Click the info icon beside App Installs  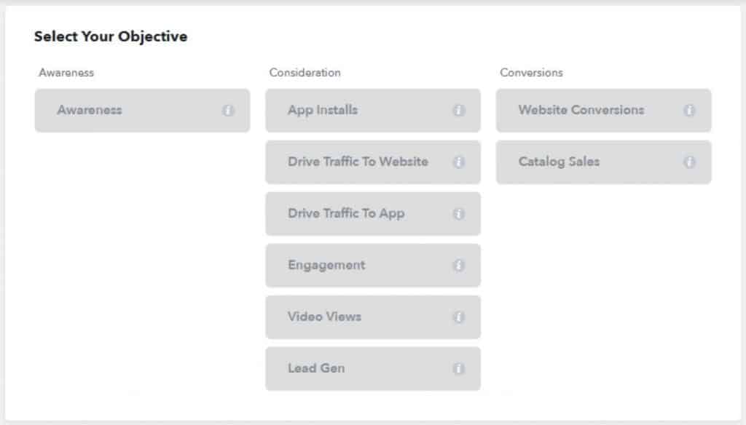coord(459,111)
